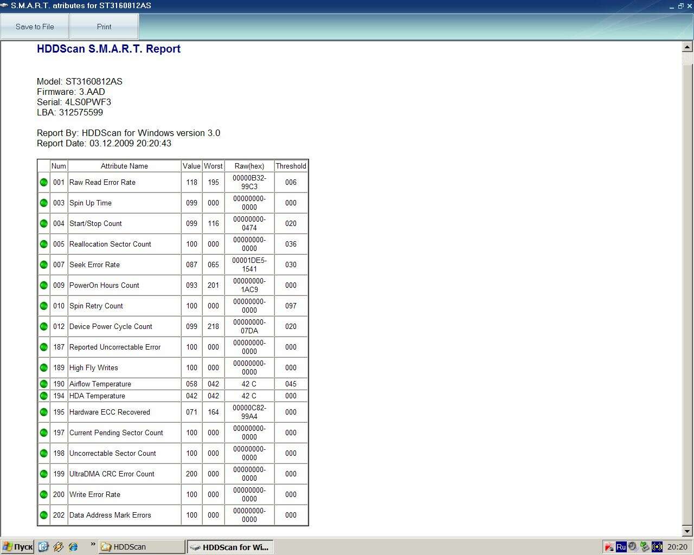
Task: Click the HDDScan S.M.A.R.T. Report heading
Action: (x=108, y=49)
